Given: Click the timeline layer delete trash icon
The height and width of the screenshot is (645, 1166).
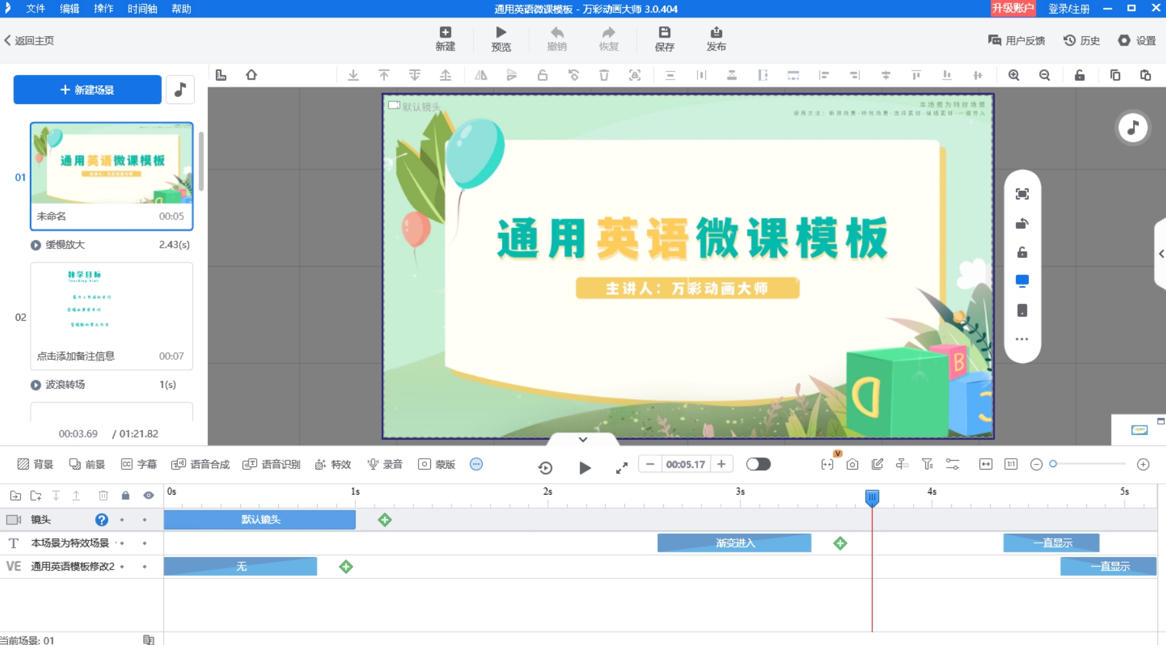Looking at the screenshot, I should [103, 496].
